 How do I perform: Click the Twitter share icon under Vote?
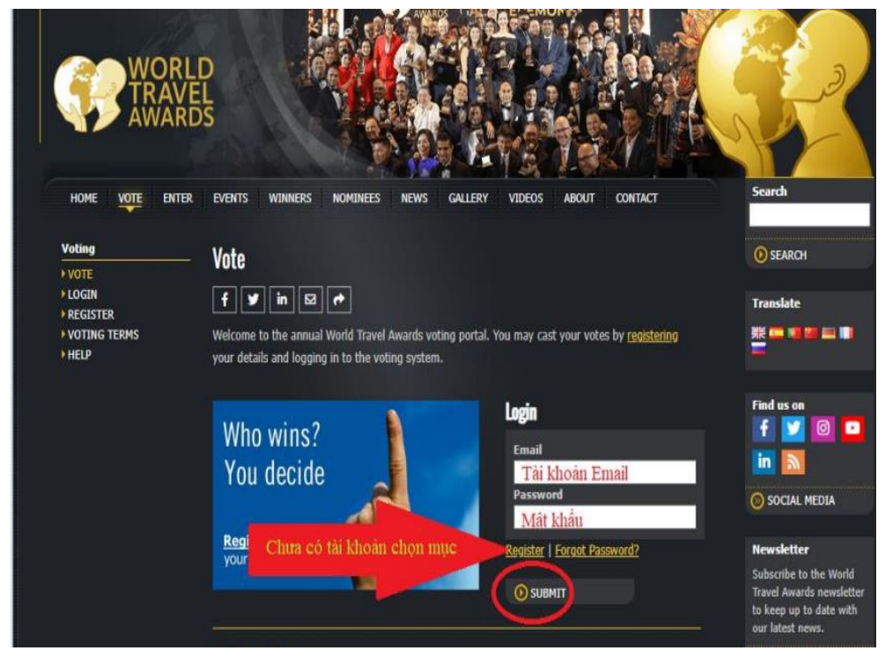coord(253,299)
